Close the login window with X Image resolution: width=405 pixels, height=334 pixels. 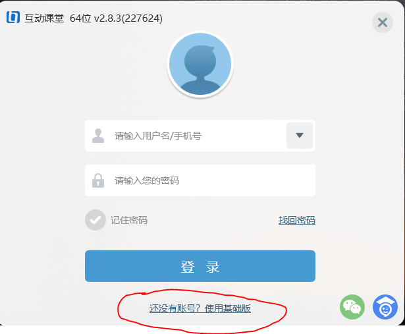coord(383,22)
